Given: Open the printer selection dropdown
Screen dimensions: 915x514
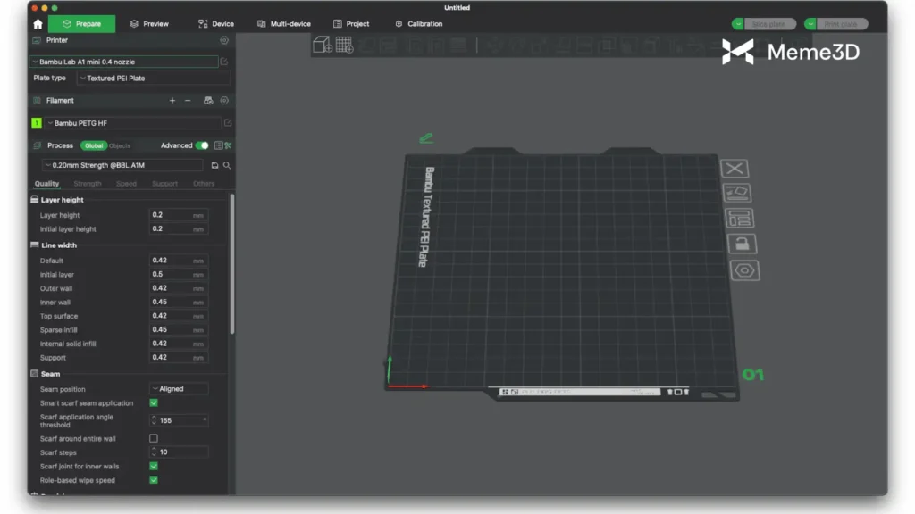Looking at the screenshot, I should (124, 62).
